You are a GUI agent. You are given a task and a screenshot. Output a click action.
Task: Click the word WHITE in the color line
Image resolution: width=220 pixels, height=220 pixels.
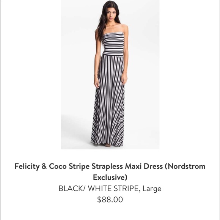(100, 189)
